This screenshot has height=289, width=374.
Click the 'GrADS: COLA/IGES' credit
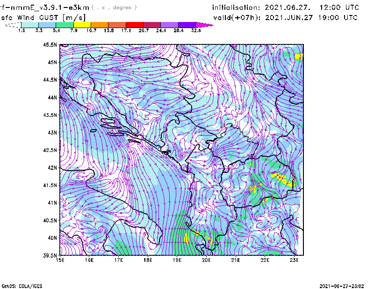click(22, 286)
